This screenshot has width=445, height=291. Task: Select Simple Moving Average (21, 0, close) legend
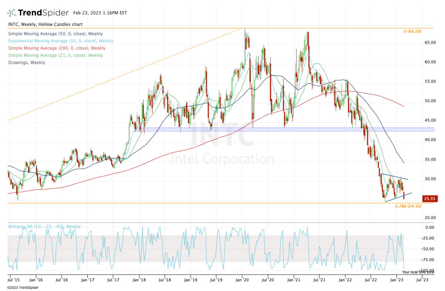[55, 55]
